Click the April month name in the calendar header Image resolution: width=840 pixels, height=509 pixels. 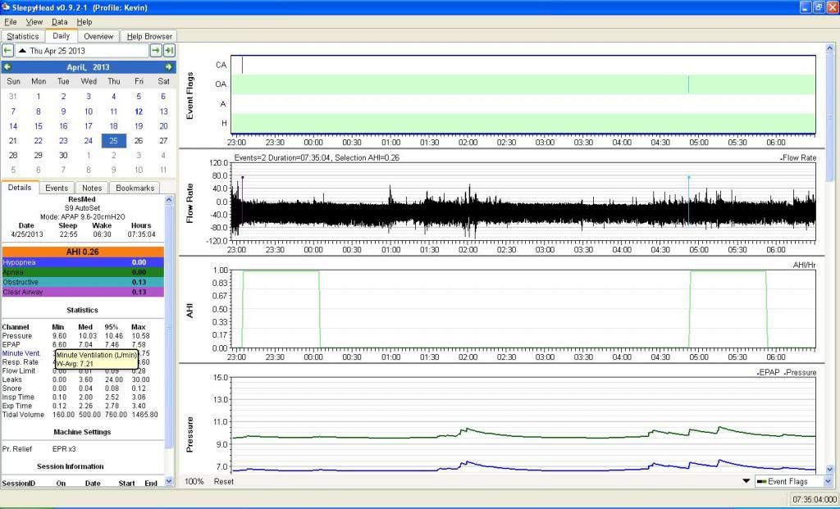[76, 67]
